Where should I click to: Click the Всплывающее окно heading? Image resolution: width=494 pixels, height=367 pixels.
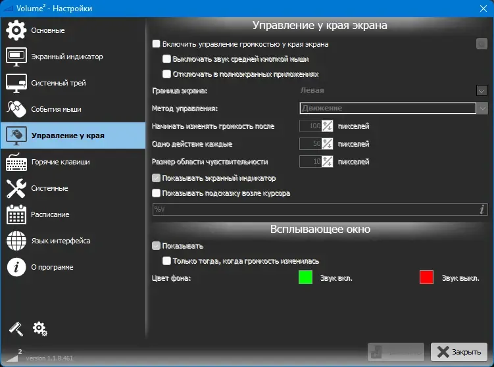pos(320,229)
